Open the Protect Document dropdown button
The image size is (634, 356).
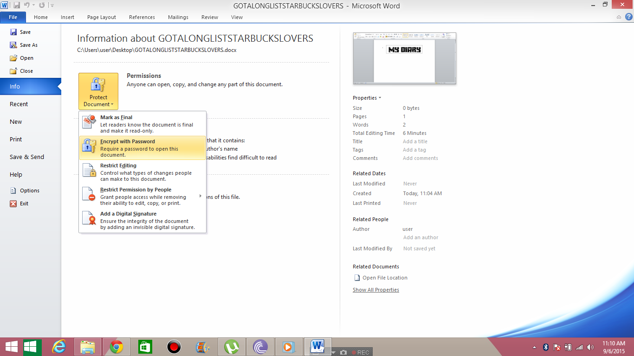(x=98, y=91)
